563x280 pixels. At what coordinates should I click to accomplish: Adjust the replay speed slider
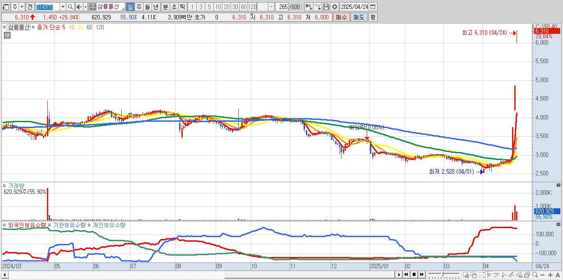[443, 275]
